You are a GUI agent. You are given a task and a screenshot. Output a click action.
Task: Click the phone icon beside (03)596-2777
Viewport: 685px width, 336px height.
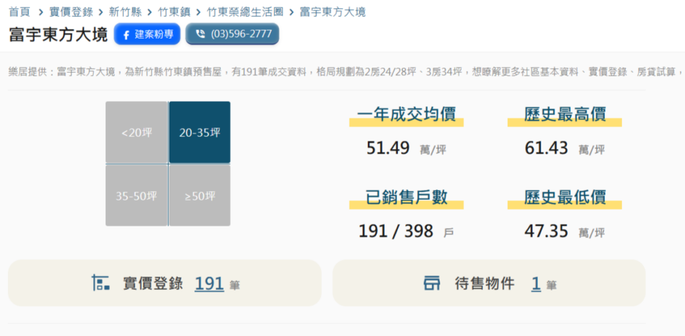coord(200,34)
